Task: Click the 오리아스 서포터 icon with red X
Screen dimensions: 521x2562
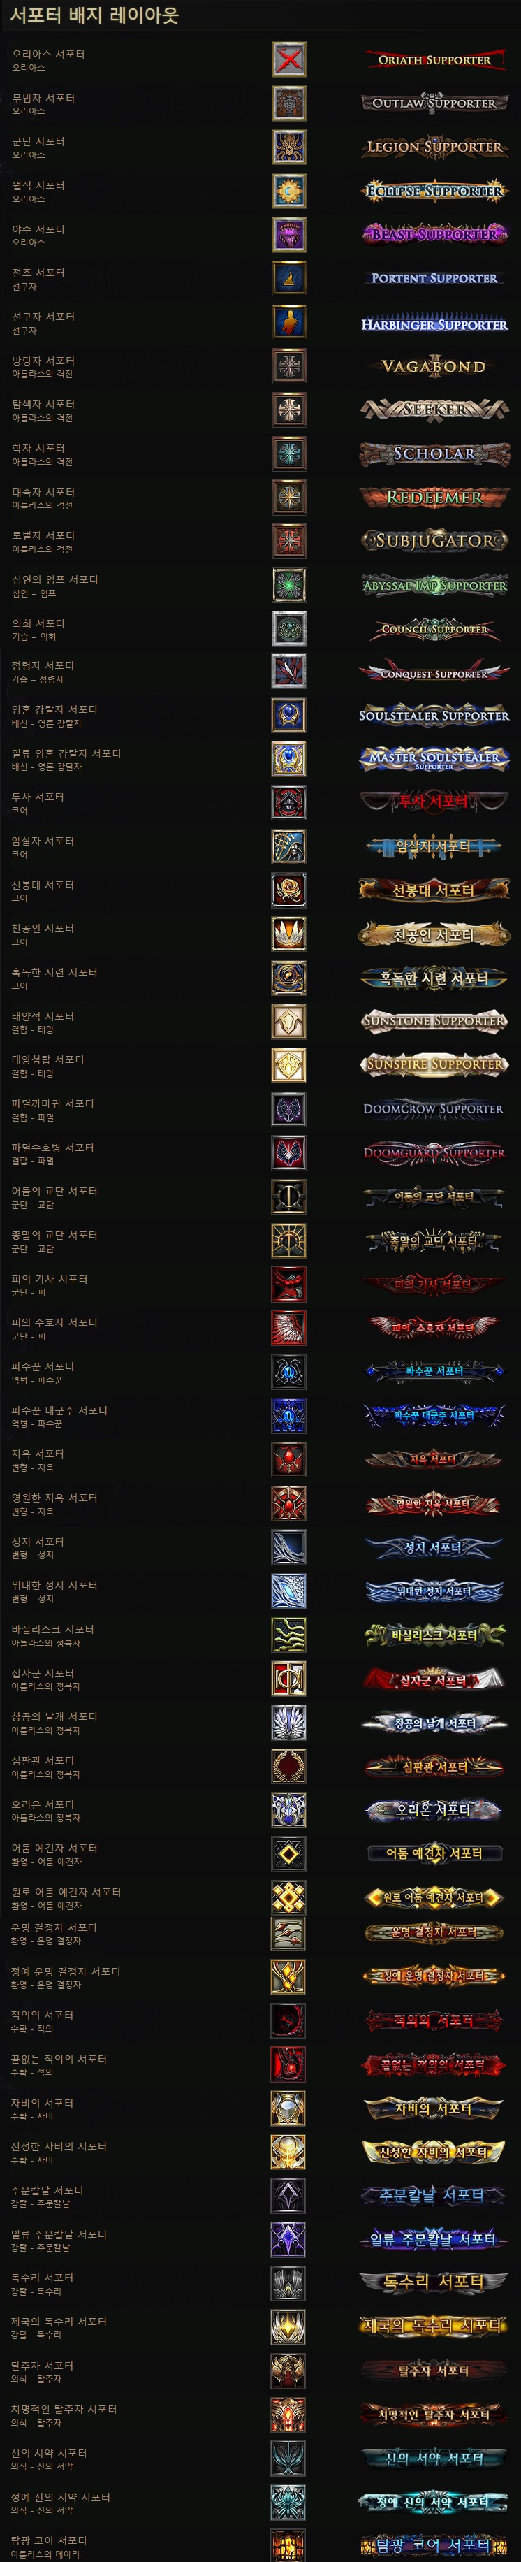Action: (289, 59)
